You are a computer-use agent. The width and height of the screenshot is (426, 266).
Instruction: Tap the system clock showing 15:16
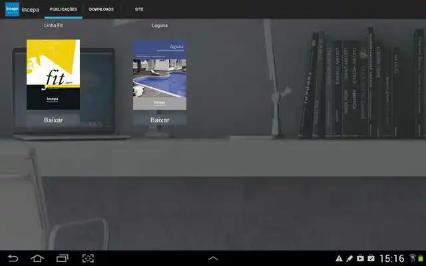pos(392,258)
